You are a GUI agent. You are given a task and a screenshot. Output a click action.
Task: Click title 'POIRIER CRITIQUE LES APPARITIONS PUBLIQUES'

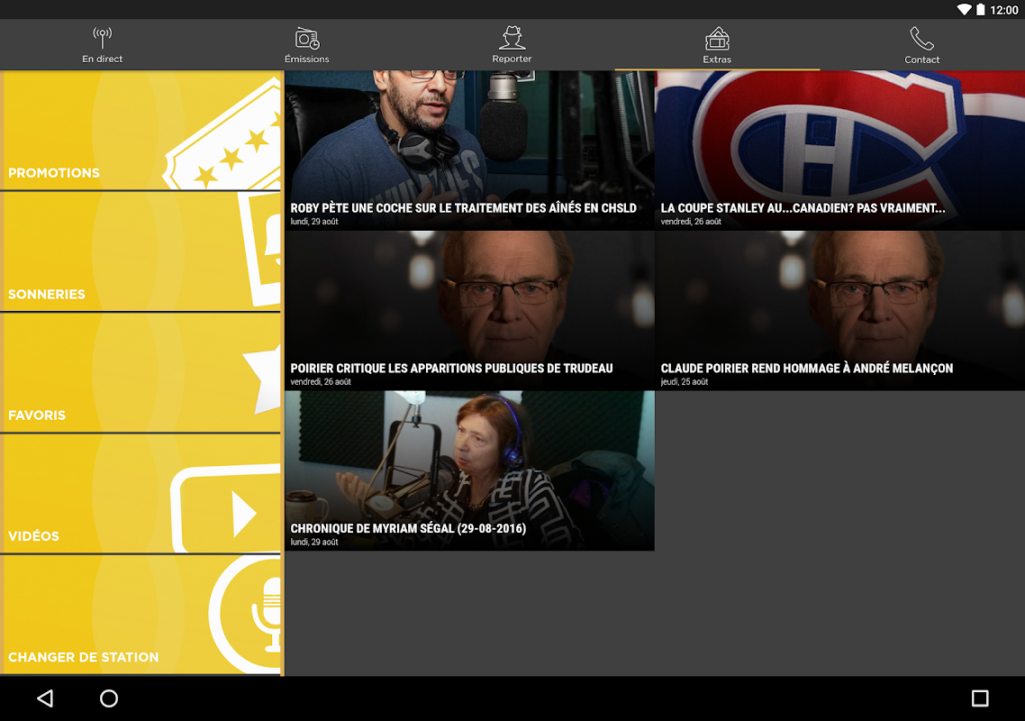click(452, 369)
